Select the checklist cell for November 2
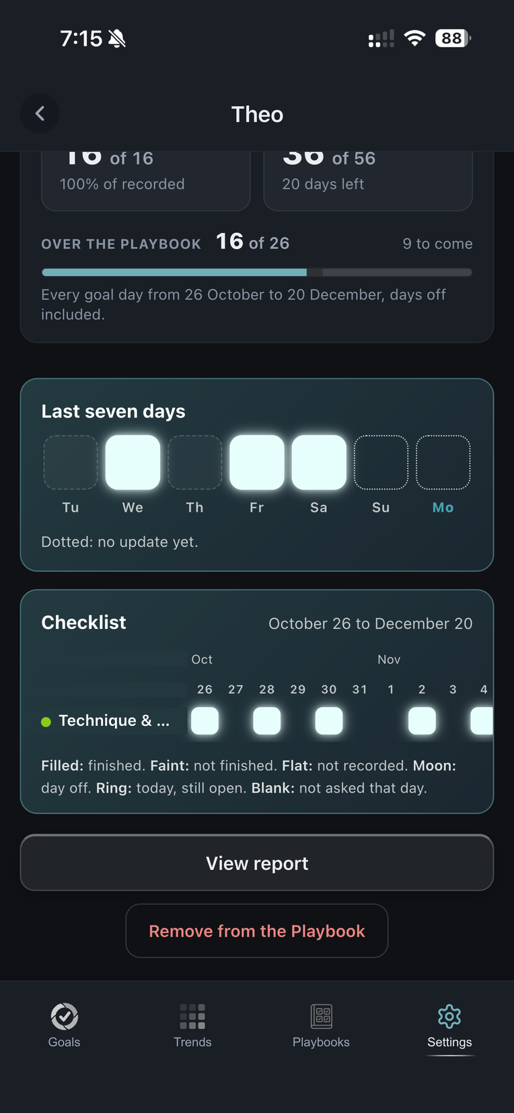This screenshot has width=514, height=1113. tap(422, 720)
